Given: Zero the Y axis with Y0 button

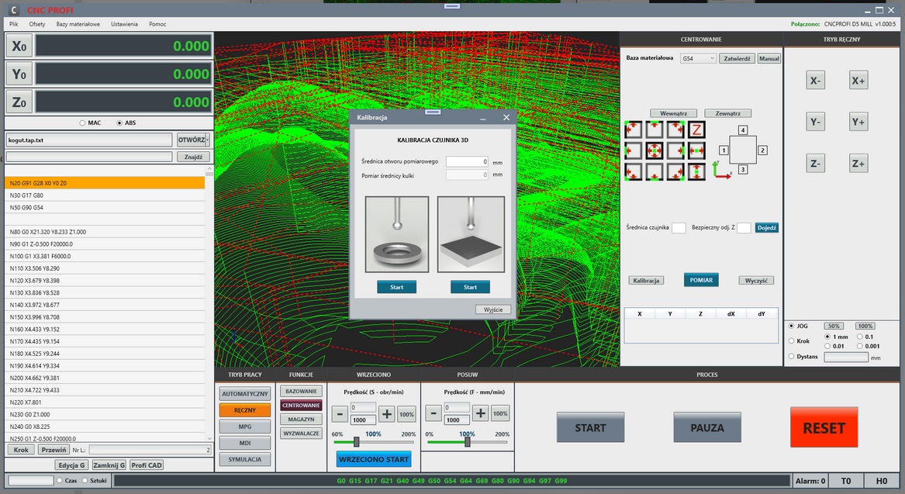Looking at the screenshot, I should coord(19,74).
